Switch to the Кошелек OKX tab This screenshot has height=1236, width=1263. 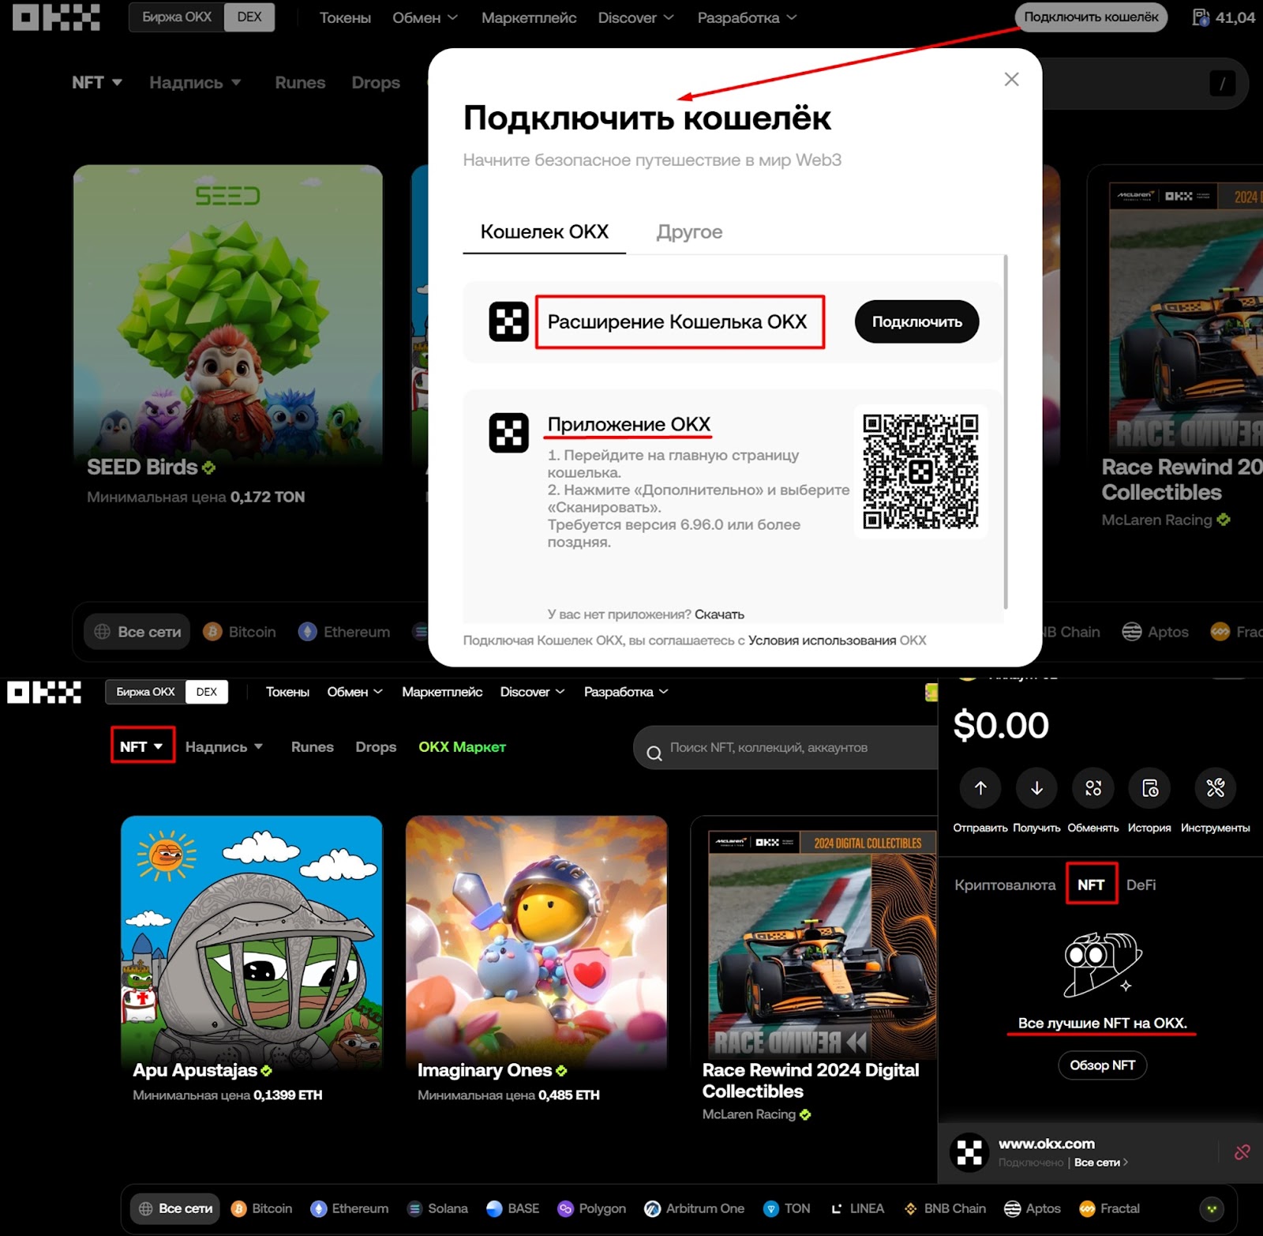pyautogui.click(x=545, y=232)
